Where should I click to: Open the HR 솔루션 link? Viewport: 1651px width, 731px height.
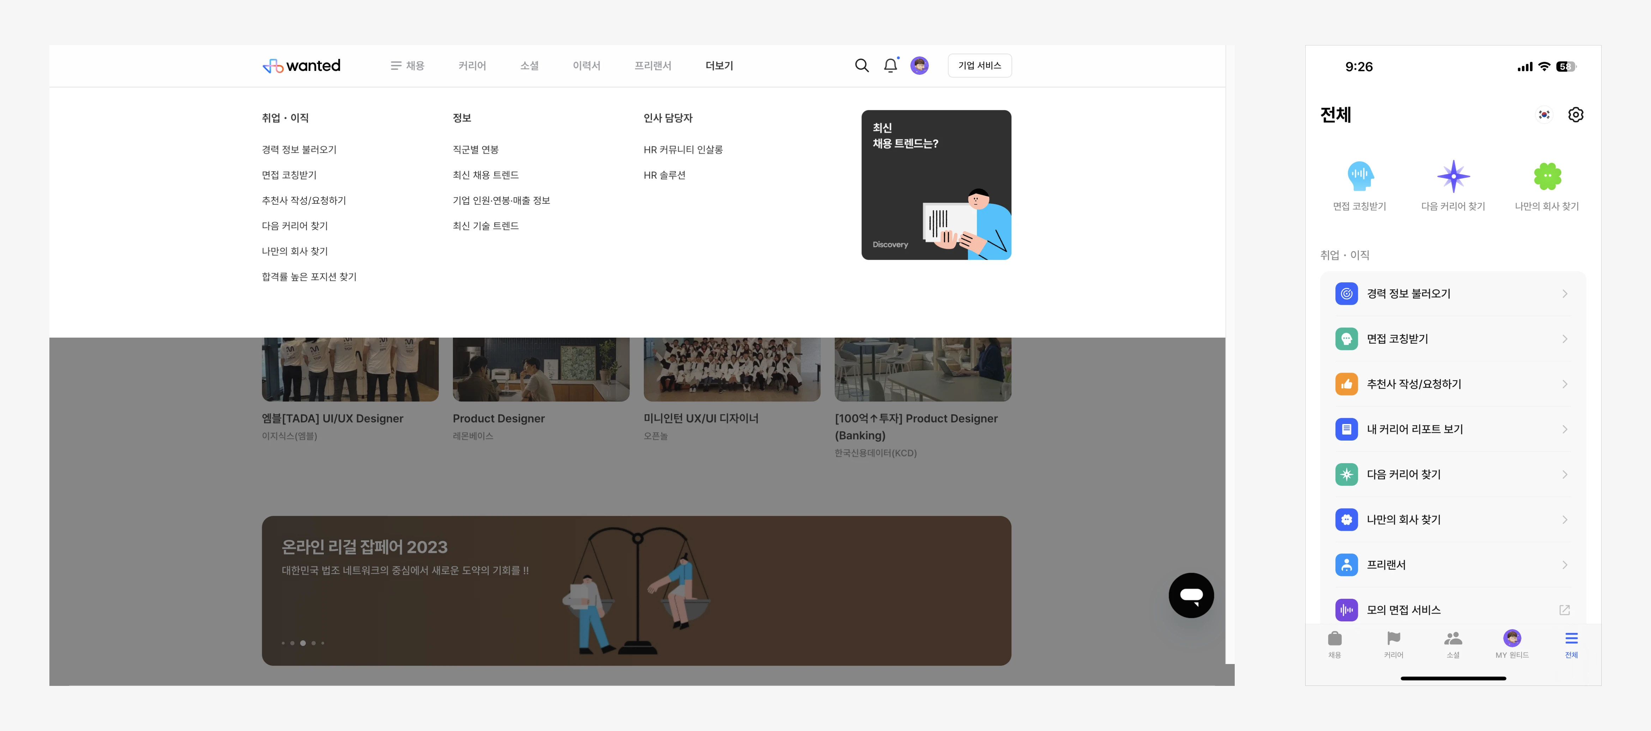664,175
